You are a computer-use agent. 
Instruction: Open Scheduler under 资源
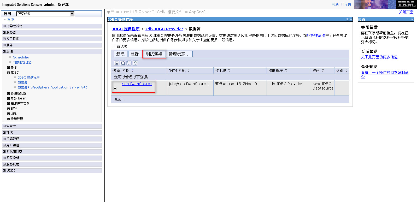(21, 57)
